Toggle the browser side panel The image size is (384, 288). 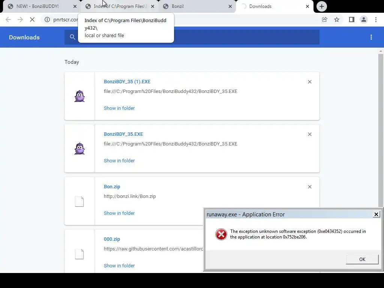[352, 19]
